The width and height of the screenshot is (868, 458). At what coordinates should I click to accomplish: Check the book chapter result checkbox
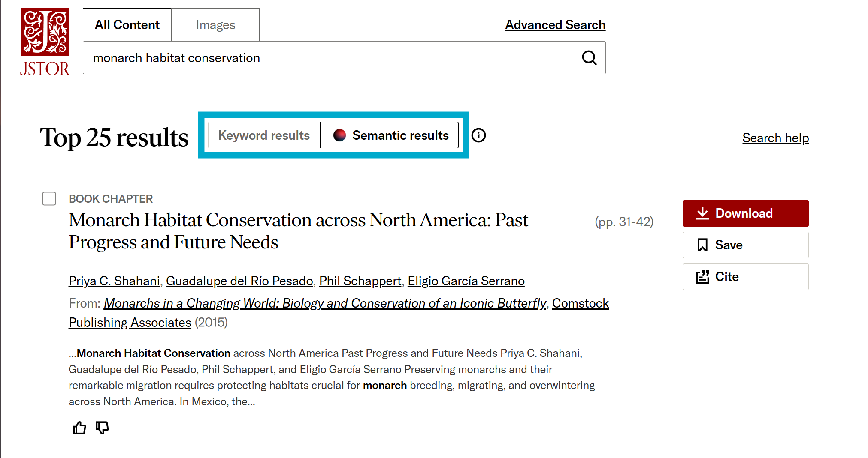(x=49, y=199)
